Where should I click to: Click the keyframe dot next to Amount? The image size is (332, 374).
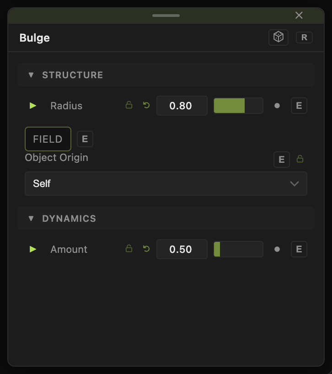point(277,249)
